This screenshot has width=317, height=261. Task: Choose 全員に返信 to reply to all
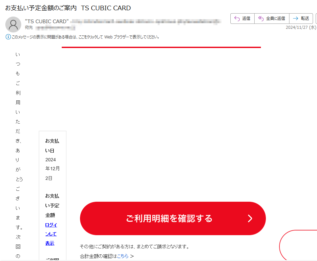272,19
